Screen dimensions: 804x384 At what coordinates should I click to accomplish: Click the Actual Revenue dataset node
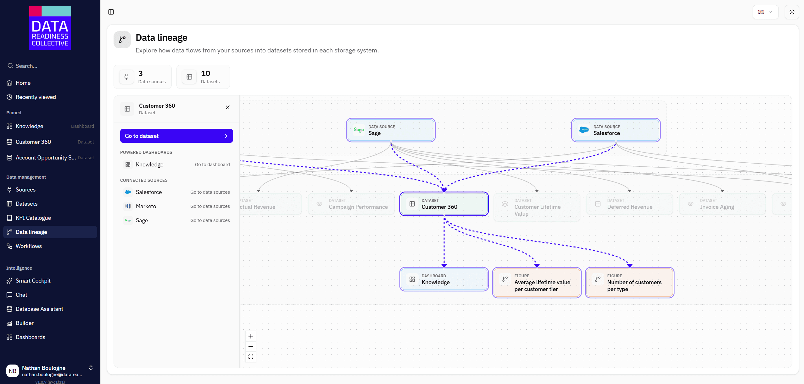(x=271, y=204)
